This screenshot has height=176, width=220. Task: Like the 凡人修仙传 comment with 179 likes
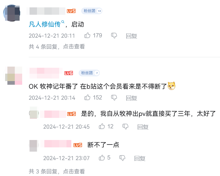[87, 35]
